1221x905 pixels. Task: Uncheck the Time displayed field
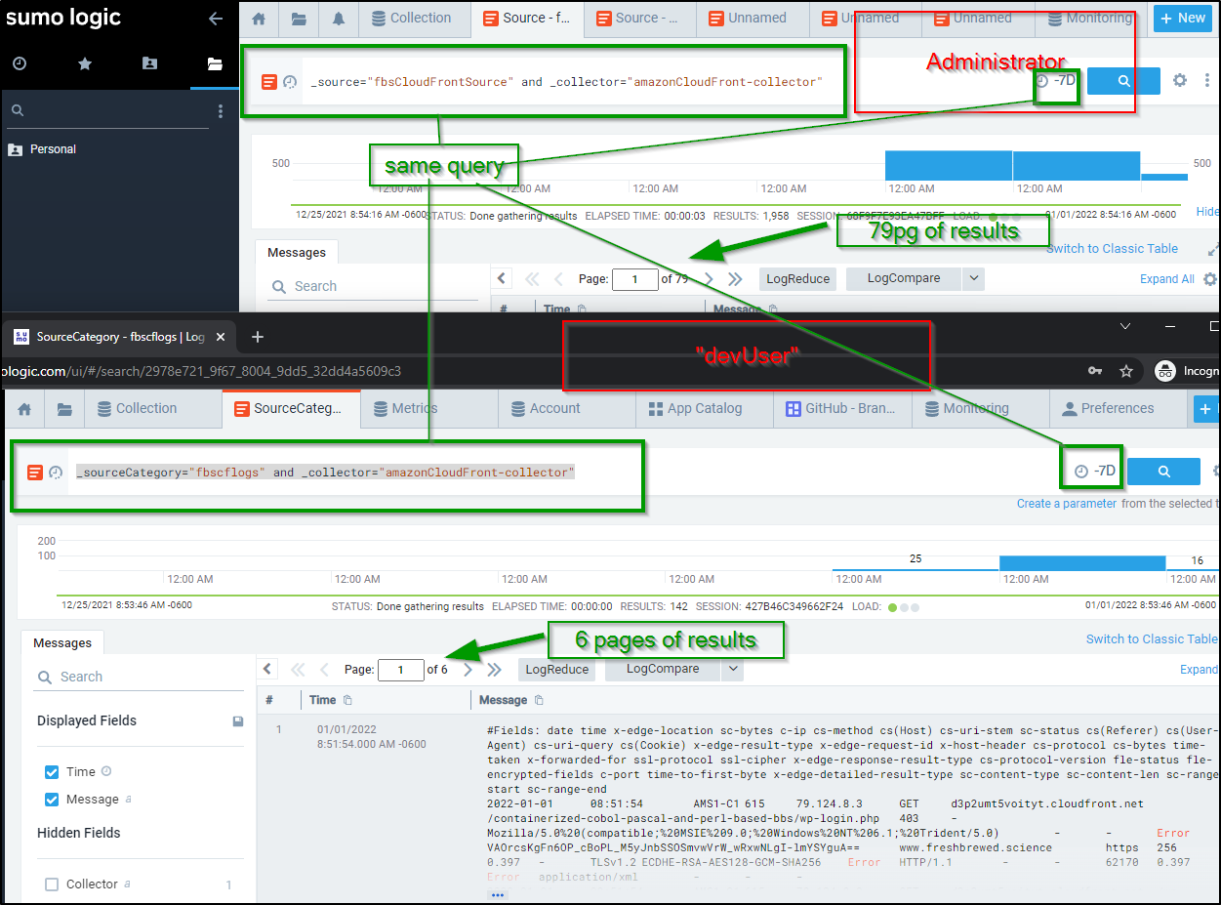52,772
